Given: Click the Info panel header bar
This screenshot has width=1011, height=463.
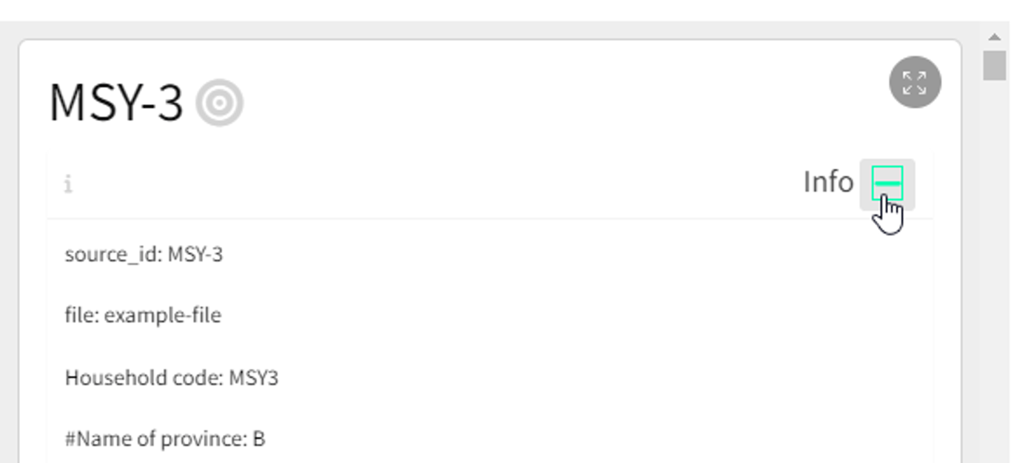Looking at the screenshot, I should point(444,184).
